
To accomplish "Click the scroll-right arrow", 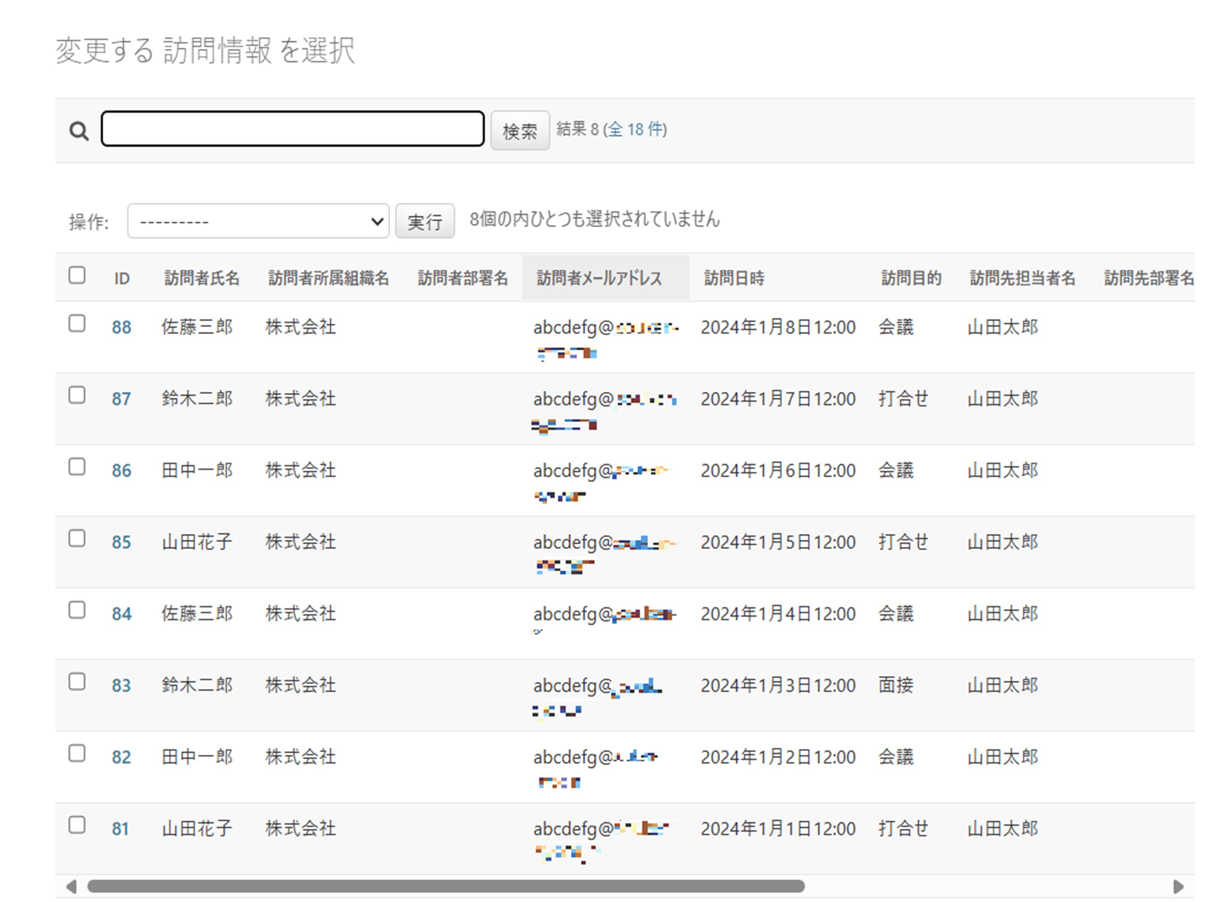I will [x=1179, y=886].
